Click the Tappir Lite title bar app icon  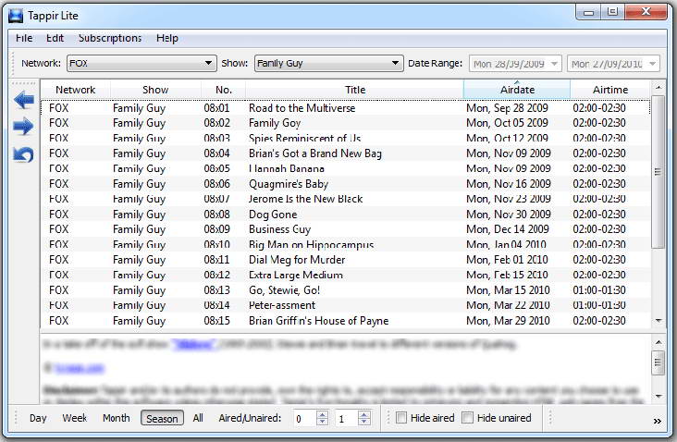pos(16,16)
